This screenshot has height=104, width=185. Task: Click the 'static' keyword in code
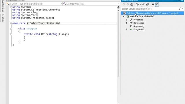[28, 34]
